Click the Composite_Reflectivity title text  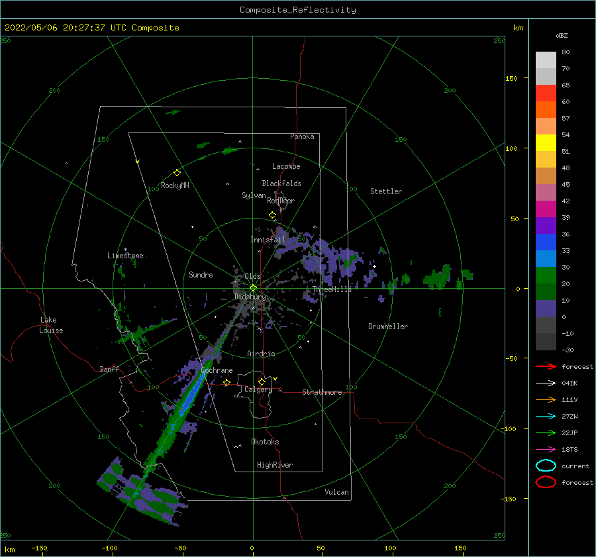coord(298,9)
